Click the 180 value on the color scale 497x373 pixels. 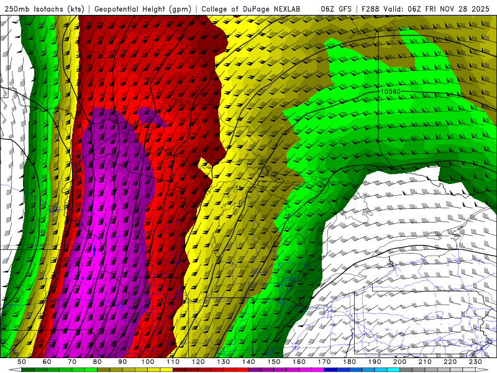pos(350,362)
